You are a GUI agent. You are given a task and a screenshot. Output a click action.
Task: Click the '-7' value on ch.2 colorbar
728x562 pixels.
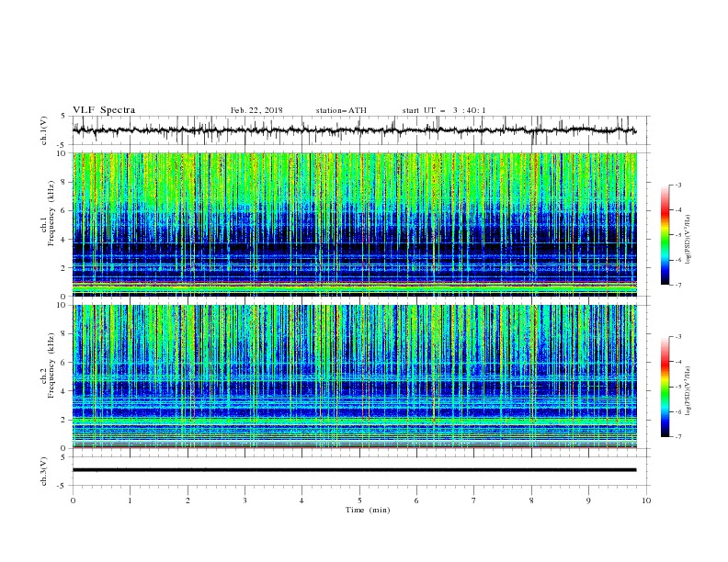click(677, 437)
